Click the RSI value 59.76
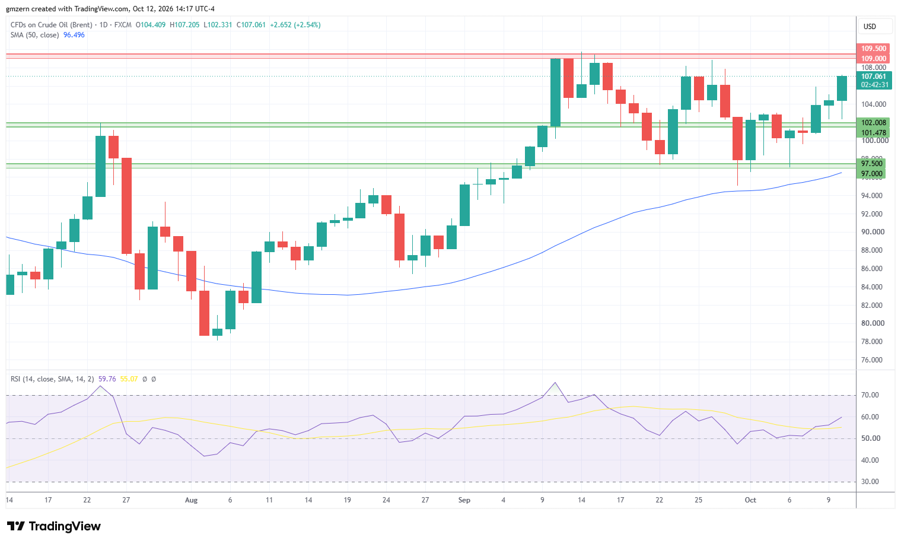 (107, 379)
